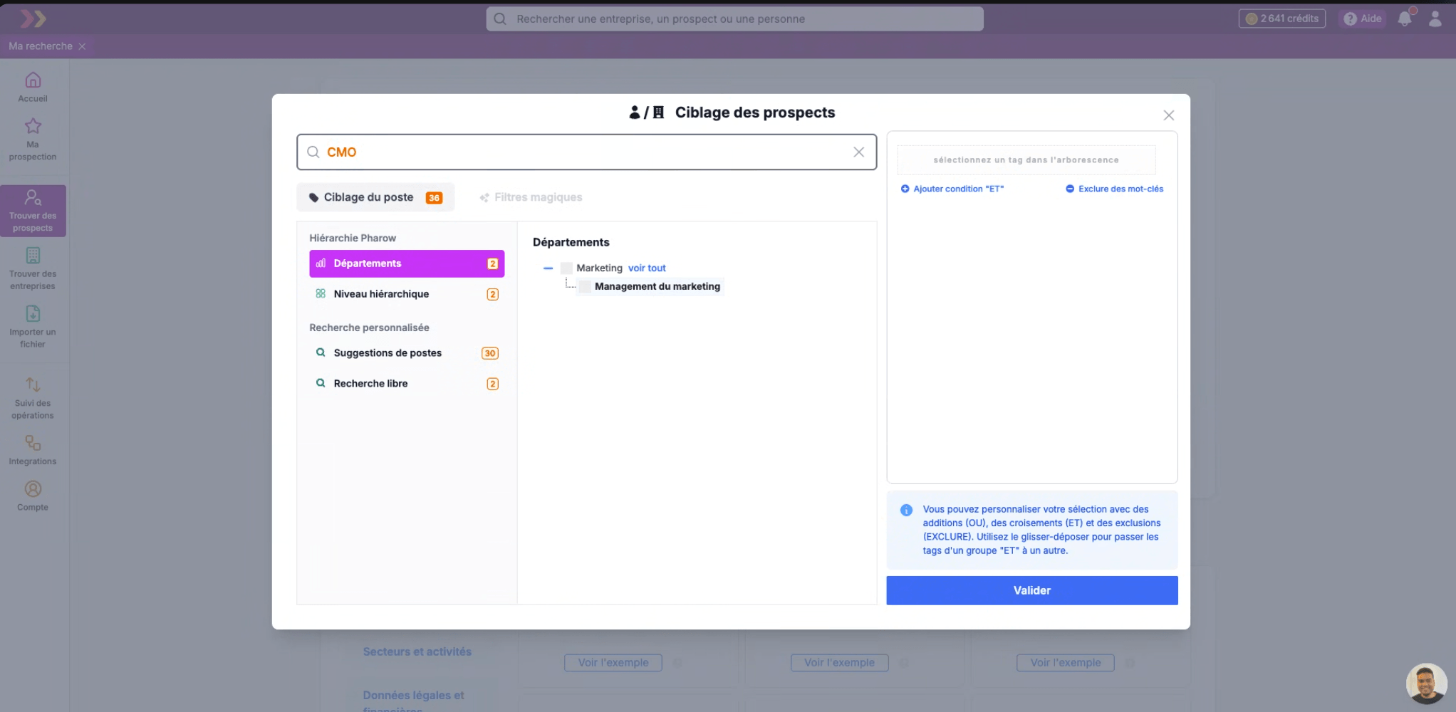Open Ma prospection star icon
The height and width of the screenshot is (712, 1456).
(33, 126)
